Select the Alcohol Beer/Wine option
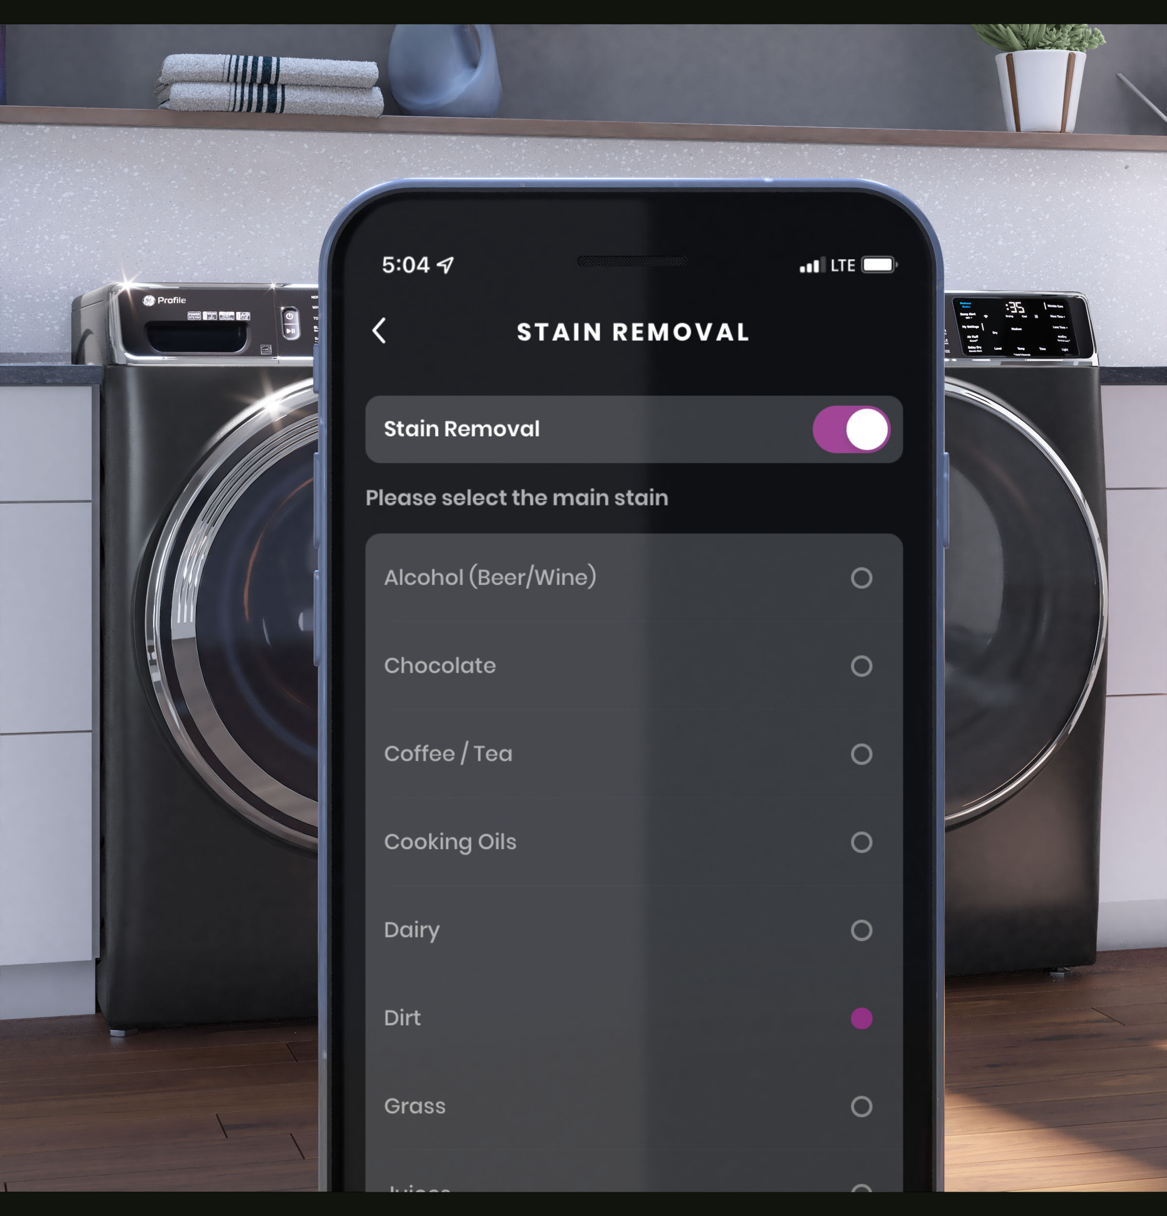Image resolution: width=1167 pixels, height=1216 pixels. click(862, 576)
